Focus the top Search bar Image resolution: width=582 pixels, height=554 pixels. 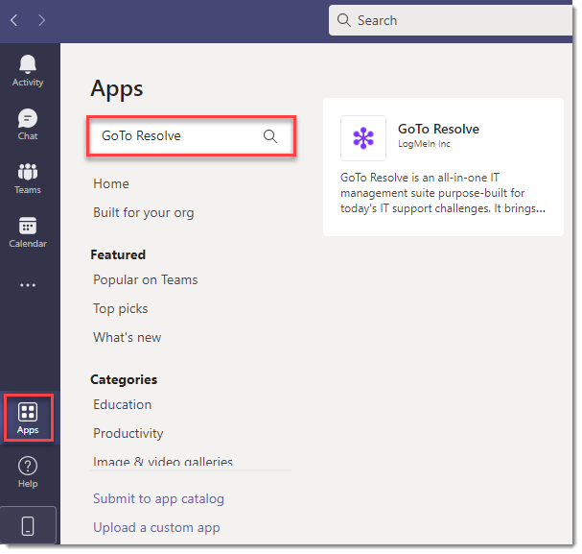pyautogui.click(x=451, y=20)
